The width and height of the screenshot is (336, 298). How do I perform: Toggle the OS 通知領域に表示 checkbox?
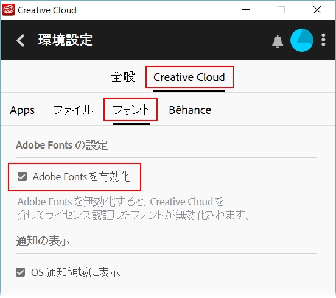20,272
